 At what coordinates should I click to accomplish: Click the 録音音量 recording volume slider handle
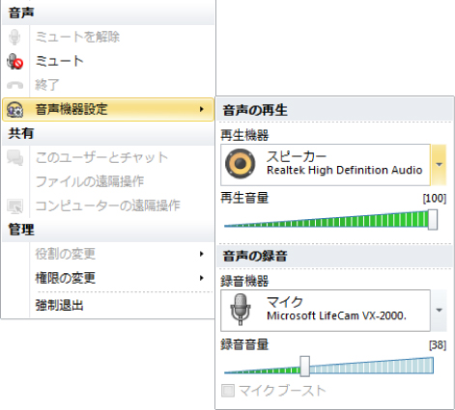304,366
